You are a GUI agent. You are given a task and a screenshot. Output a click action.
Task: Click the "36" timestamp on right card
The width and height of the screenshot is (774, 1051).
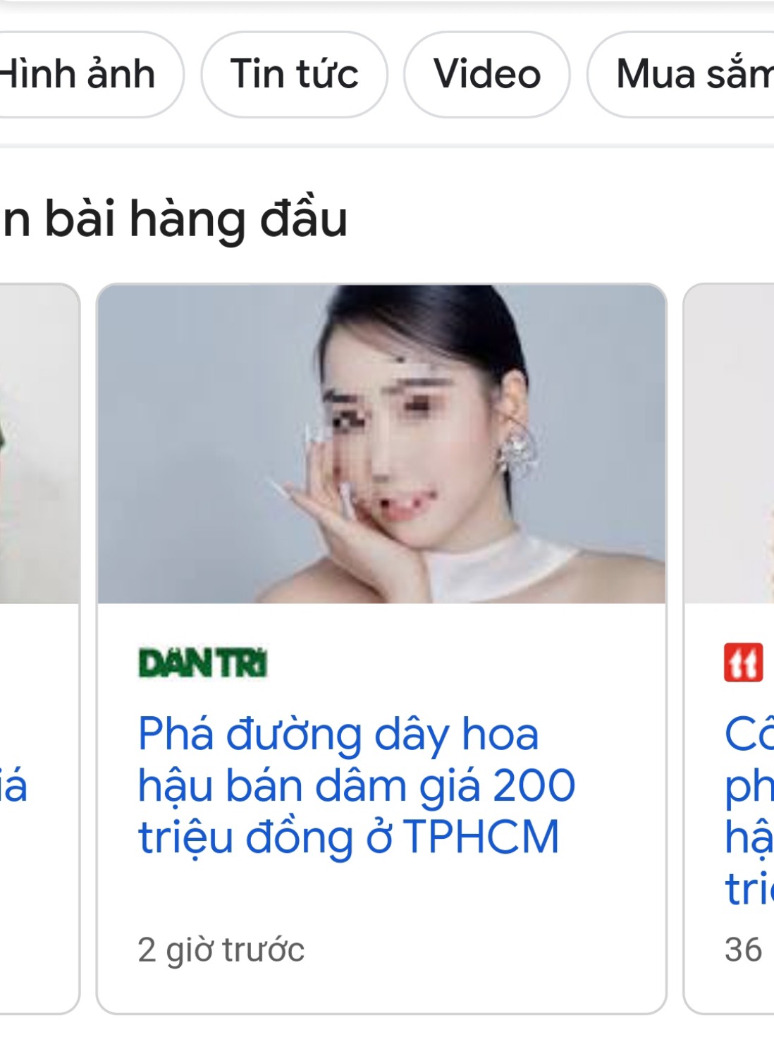(743, 949)
